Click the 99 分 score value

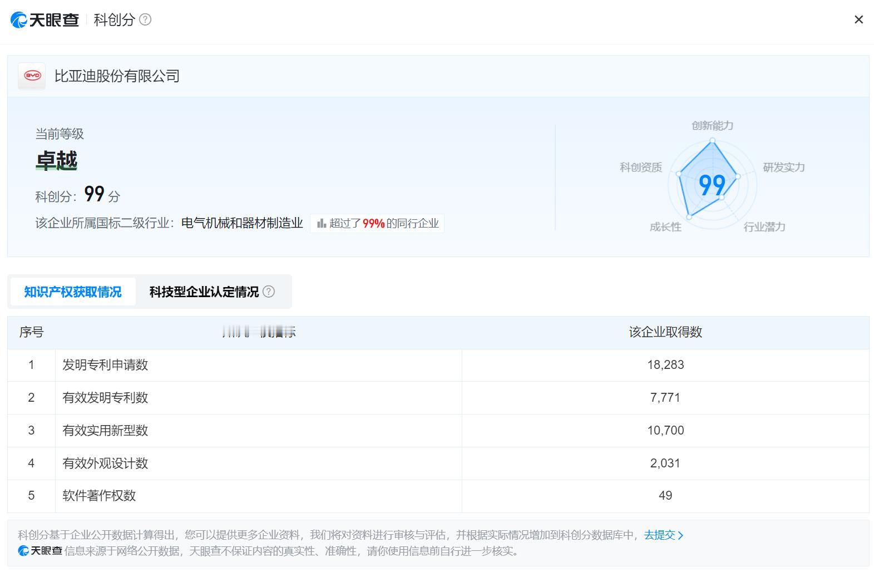[102, 194]
